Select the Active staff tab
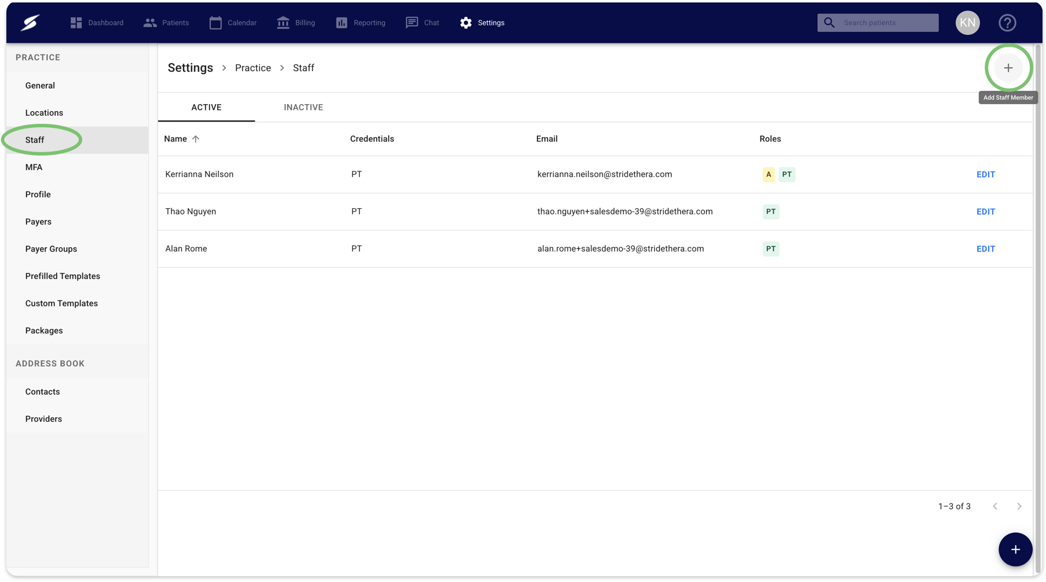 (206, 107)
